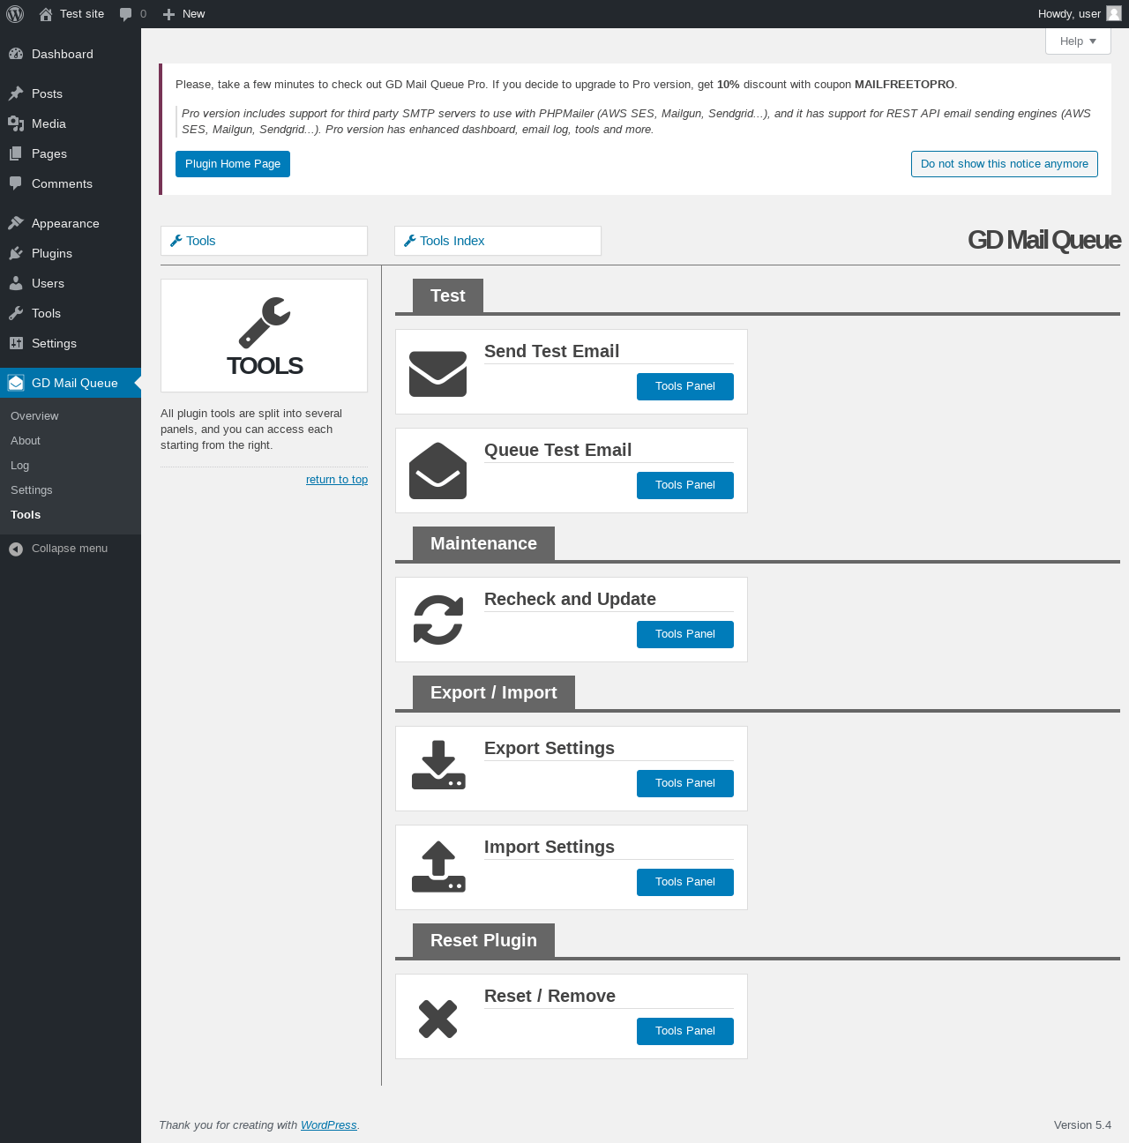The height and width of the screenshot is (1143, 1129).
Task: Click the Collapse menu arrow icon
Action: pyautogui.click(x=16, y=549)
